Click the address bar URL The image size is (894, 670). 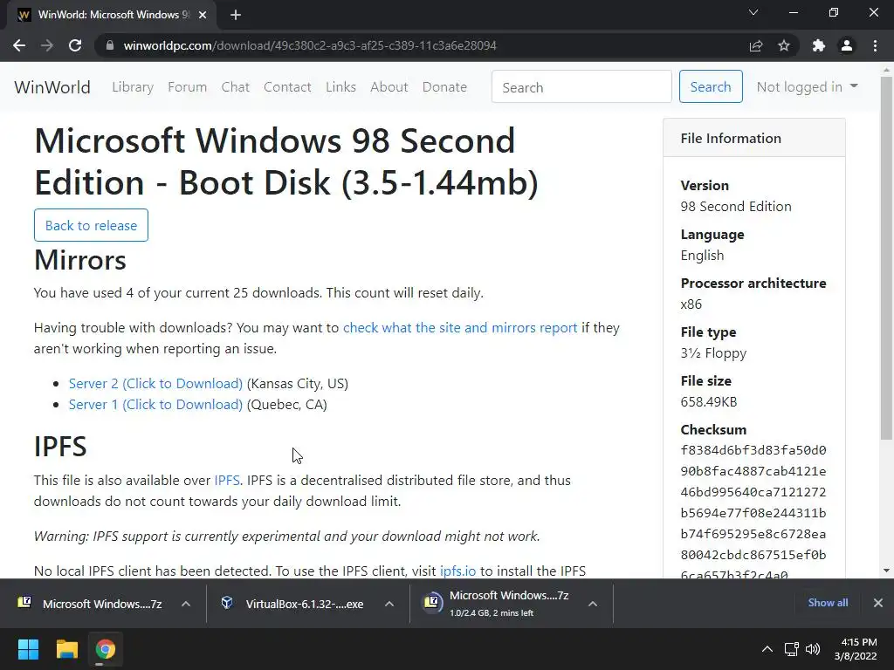(x=310, y=45)
